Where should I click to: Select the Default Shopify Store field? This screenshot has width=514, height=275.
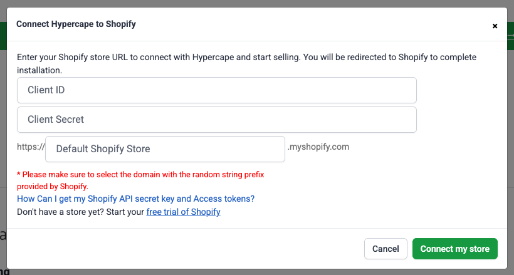(x=165, y=149)
